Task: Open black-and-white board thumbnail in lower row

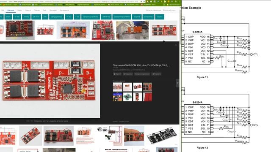Action: pos(162,136)
